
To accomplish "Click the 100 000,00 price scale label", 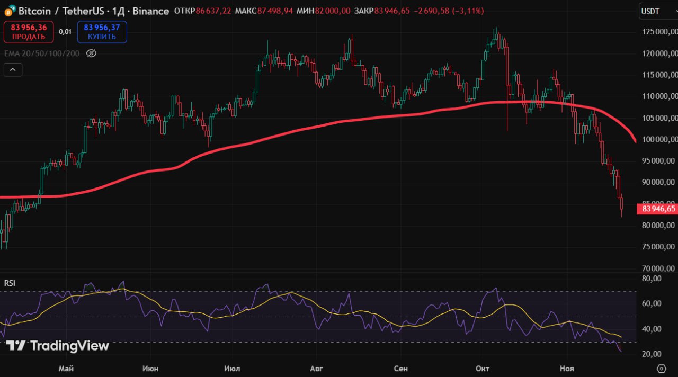I will point(657,140).
